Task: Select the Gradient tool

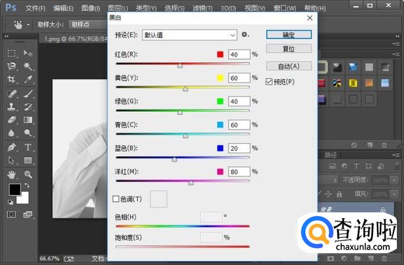Action: tap(28, 119)
